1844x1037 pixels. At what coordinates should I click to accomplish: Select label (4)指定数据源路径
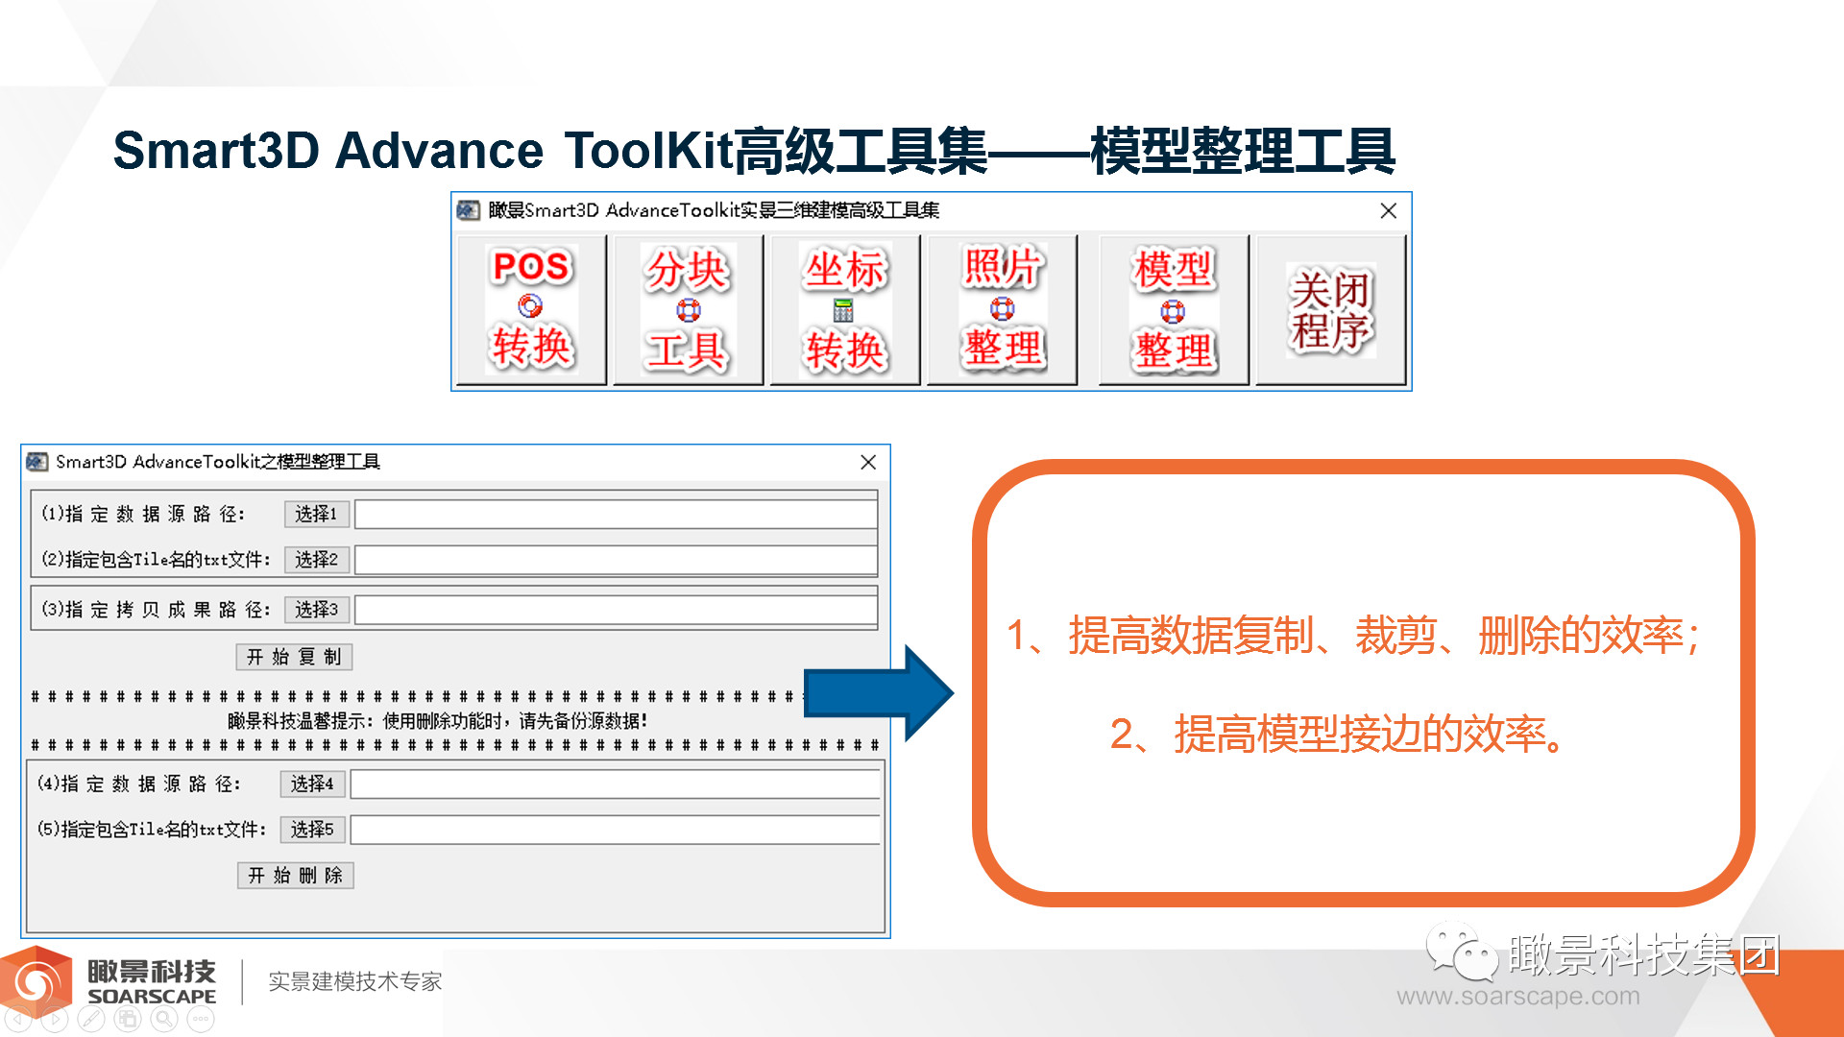[x=139, y=784]
